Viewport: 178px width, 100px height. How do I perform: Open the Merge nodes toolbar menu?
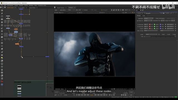2,31
